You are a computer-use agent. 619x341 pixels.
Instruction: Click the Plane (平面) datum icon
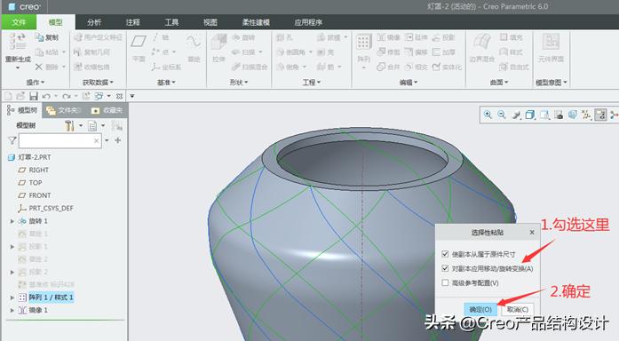click(139, 42)
